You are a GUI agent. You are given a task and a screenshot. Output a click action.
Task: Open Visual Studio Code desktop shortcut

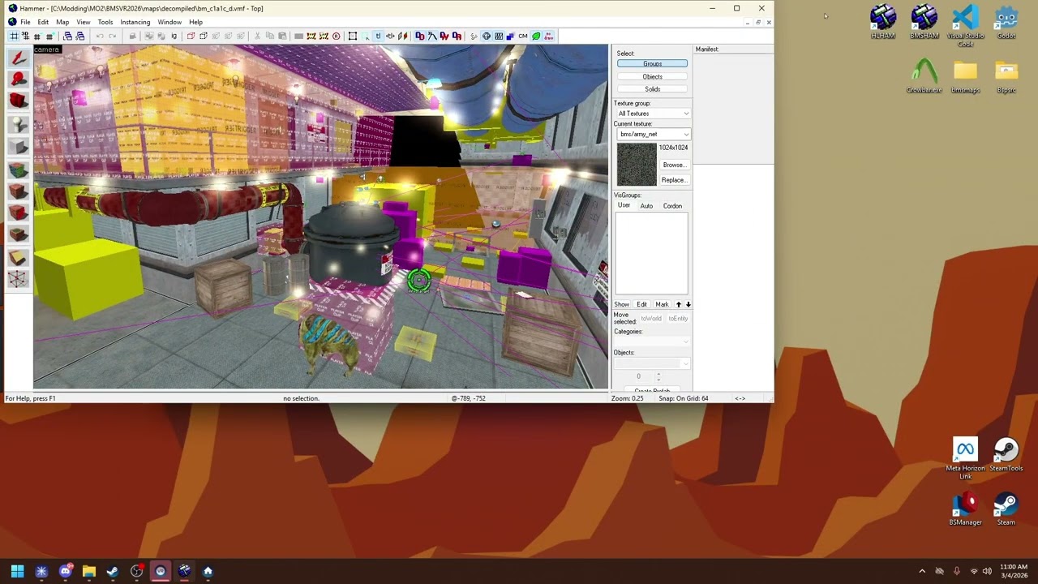[x=965, y=24]
